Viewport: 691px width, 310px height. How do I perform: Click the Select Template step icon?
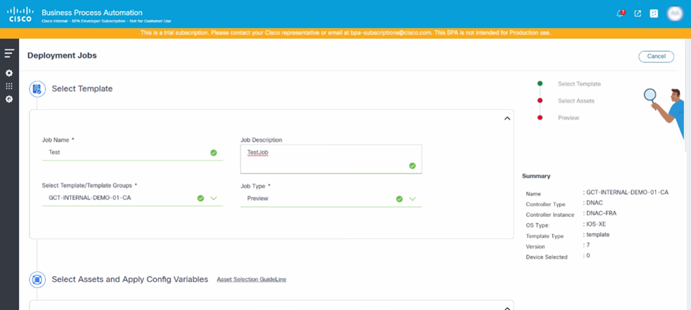click(x=38, y=89)
